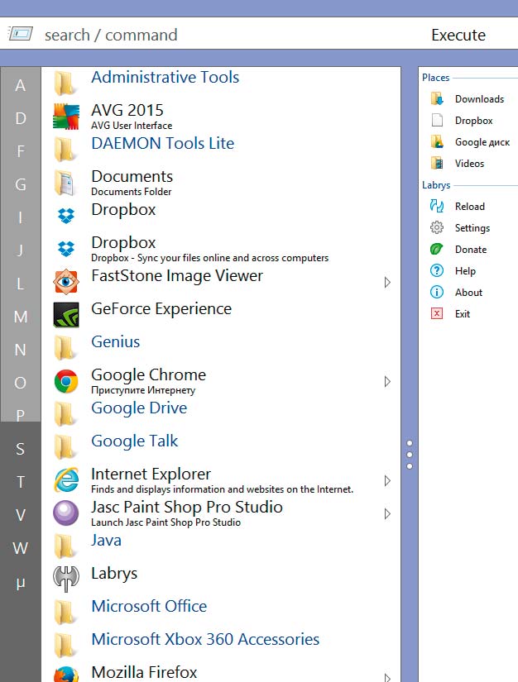
Task: Click the Genius folder icon
Action: coord(65,348)
